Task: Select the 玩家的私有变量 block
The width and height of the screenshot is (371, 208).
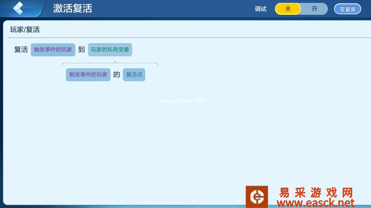Action: (110, 49)
